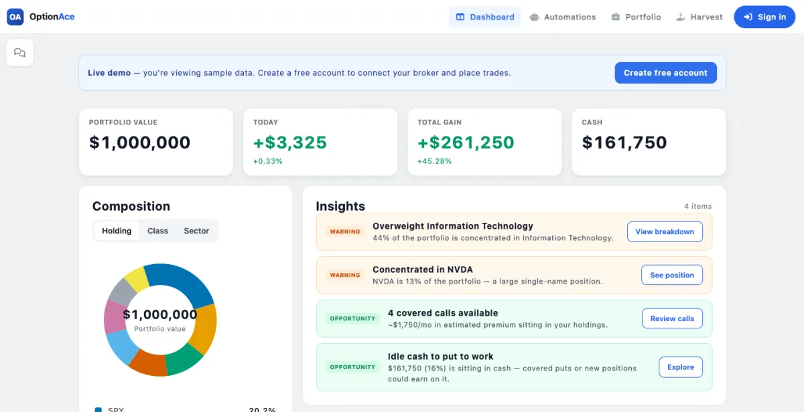Click See position for NVDA
This screenshot has height=412, width=804.
[x=672, y=275]
